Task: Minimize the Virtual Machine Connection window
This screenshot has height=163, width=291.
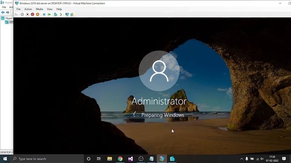Action: tap(280, 3)
